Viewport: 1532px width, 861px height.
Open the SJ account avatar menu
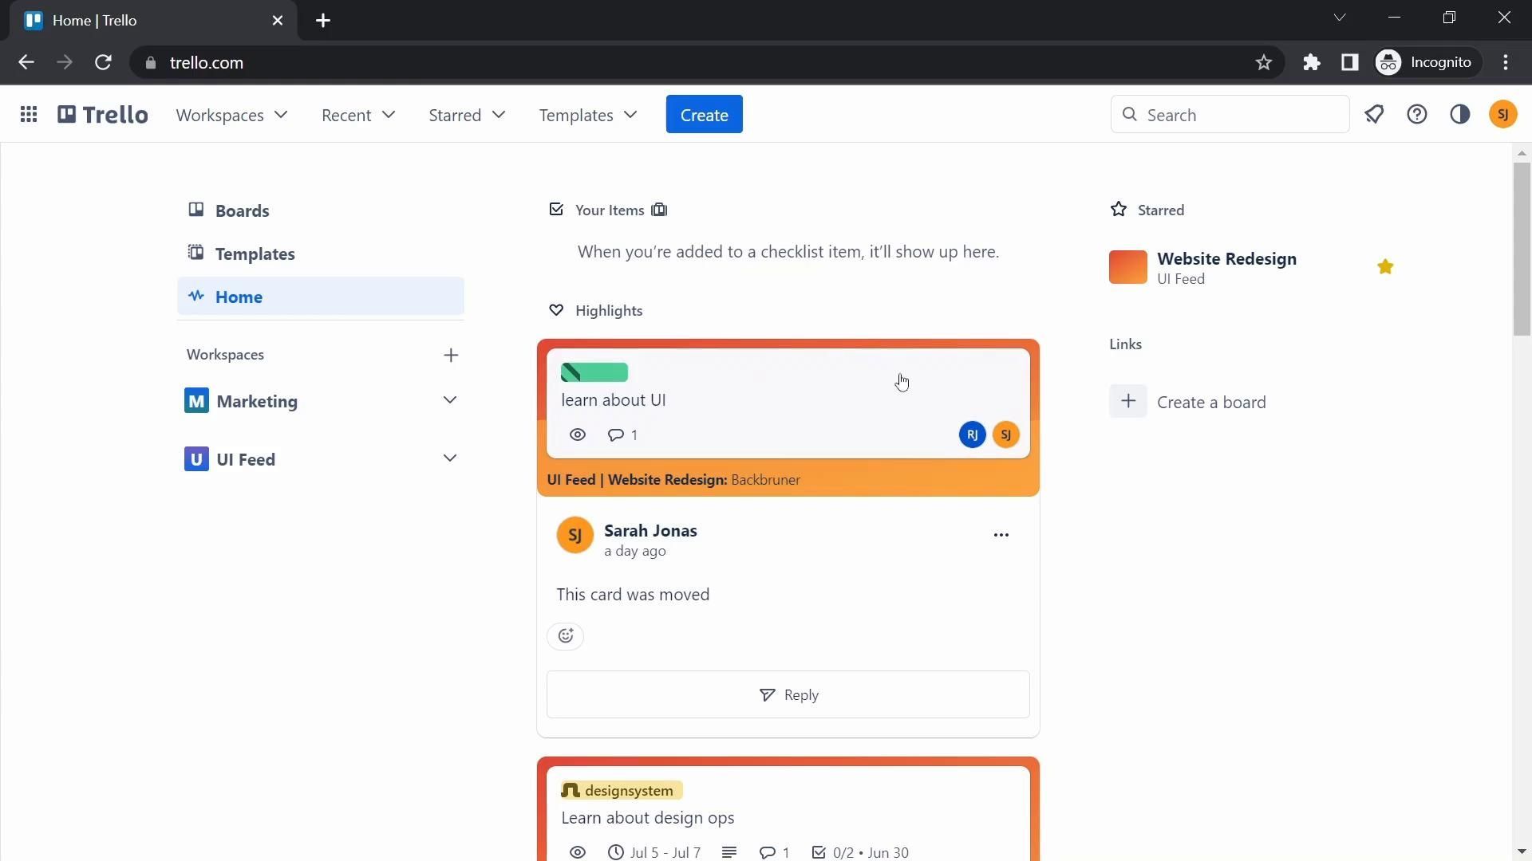1503,115
